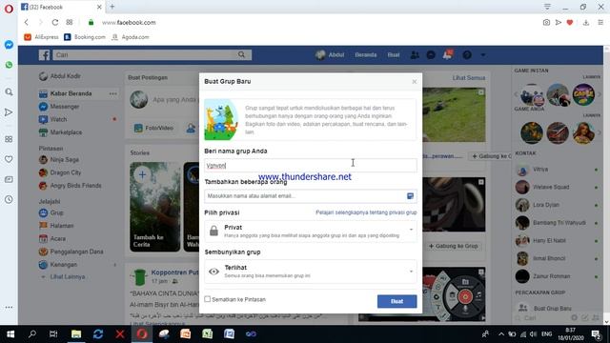The width and height of the screenshot is (610, 343).
Task: Click the group name input field
Action: tap(311, 165)
